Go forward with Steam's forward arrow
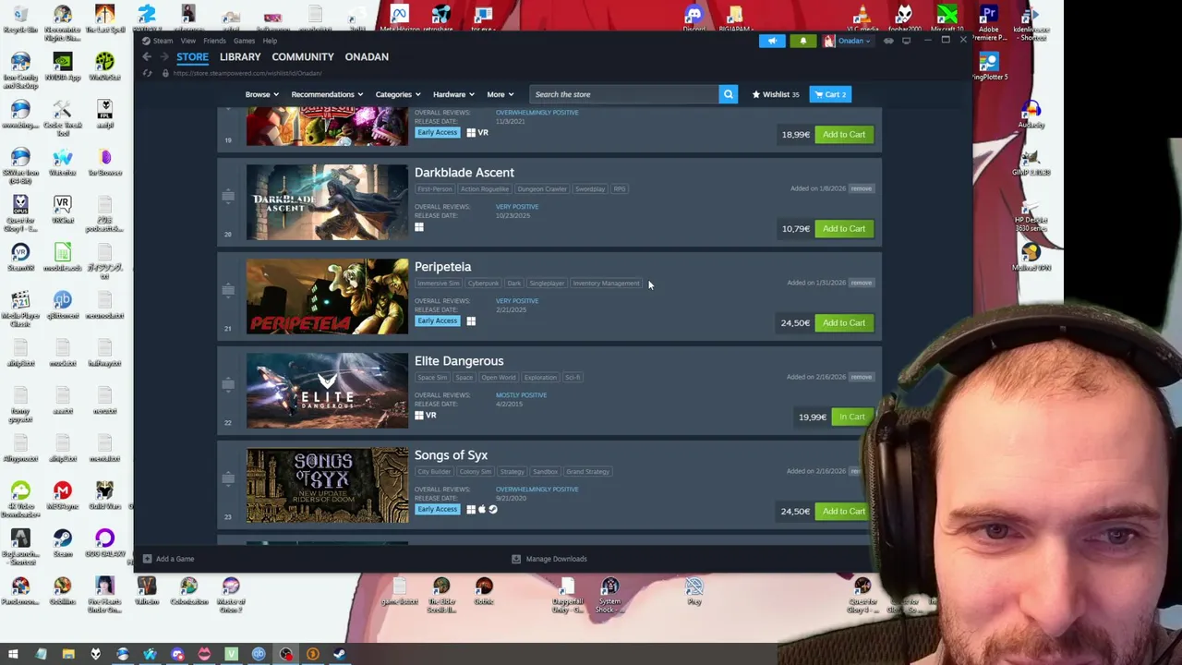 tap(164, 57)
